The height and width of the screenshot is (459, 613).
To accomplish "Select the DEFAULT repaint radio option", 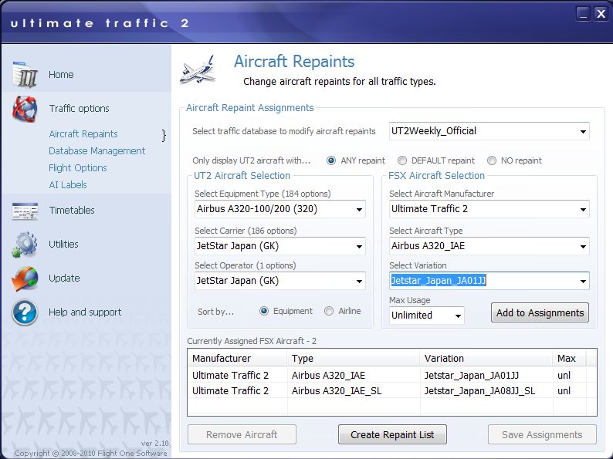I will pos(402,160).
